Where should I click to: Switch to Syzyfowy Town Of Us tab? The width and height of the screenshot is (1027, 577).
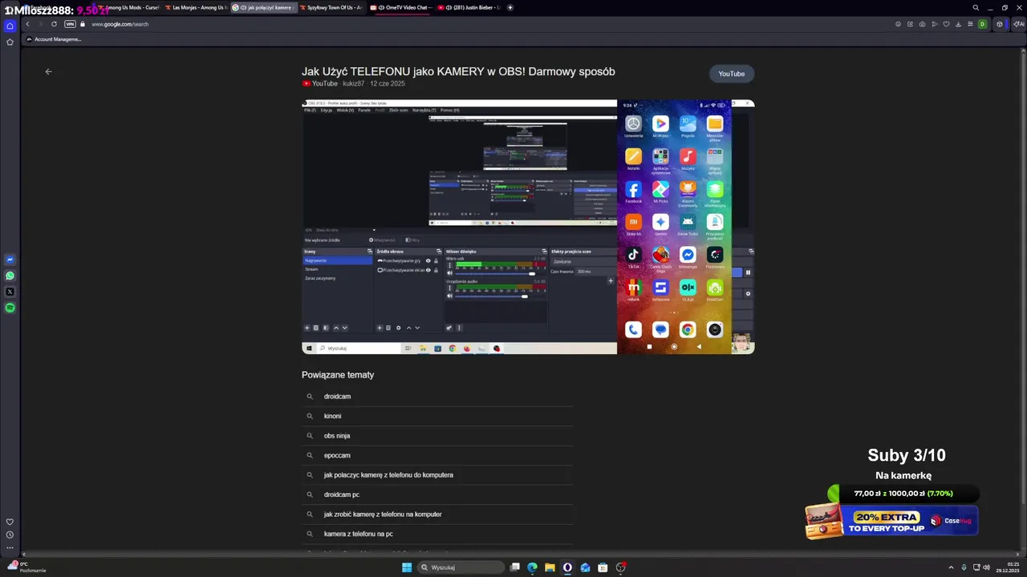click(x=332, y=7)
